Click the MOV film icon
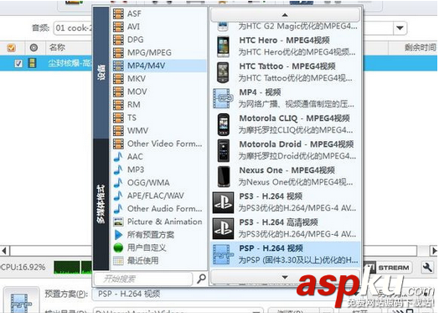This screenshot has width=439, height=313. 118,91
